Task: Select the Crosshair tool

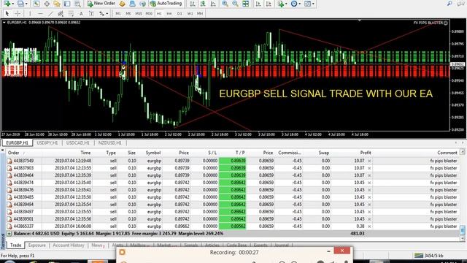Action: click(x=18, y=13)
